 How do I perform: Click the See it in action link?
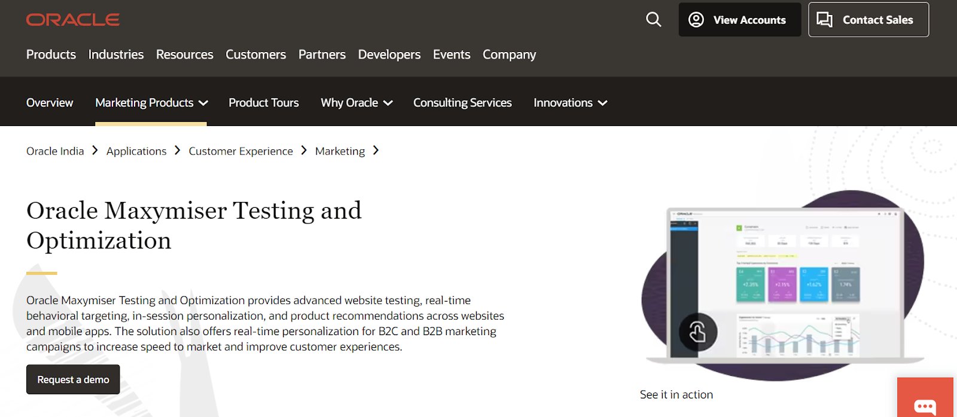(676, 394)
